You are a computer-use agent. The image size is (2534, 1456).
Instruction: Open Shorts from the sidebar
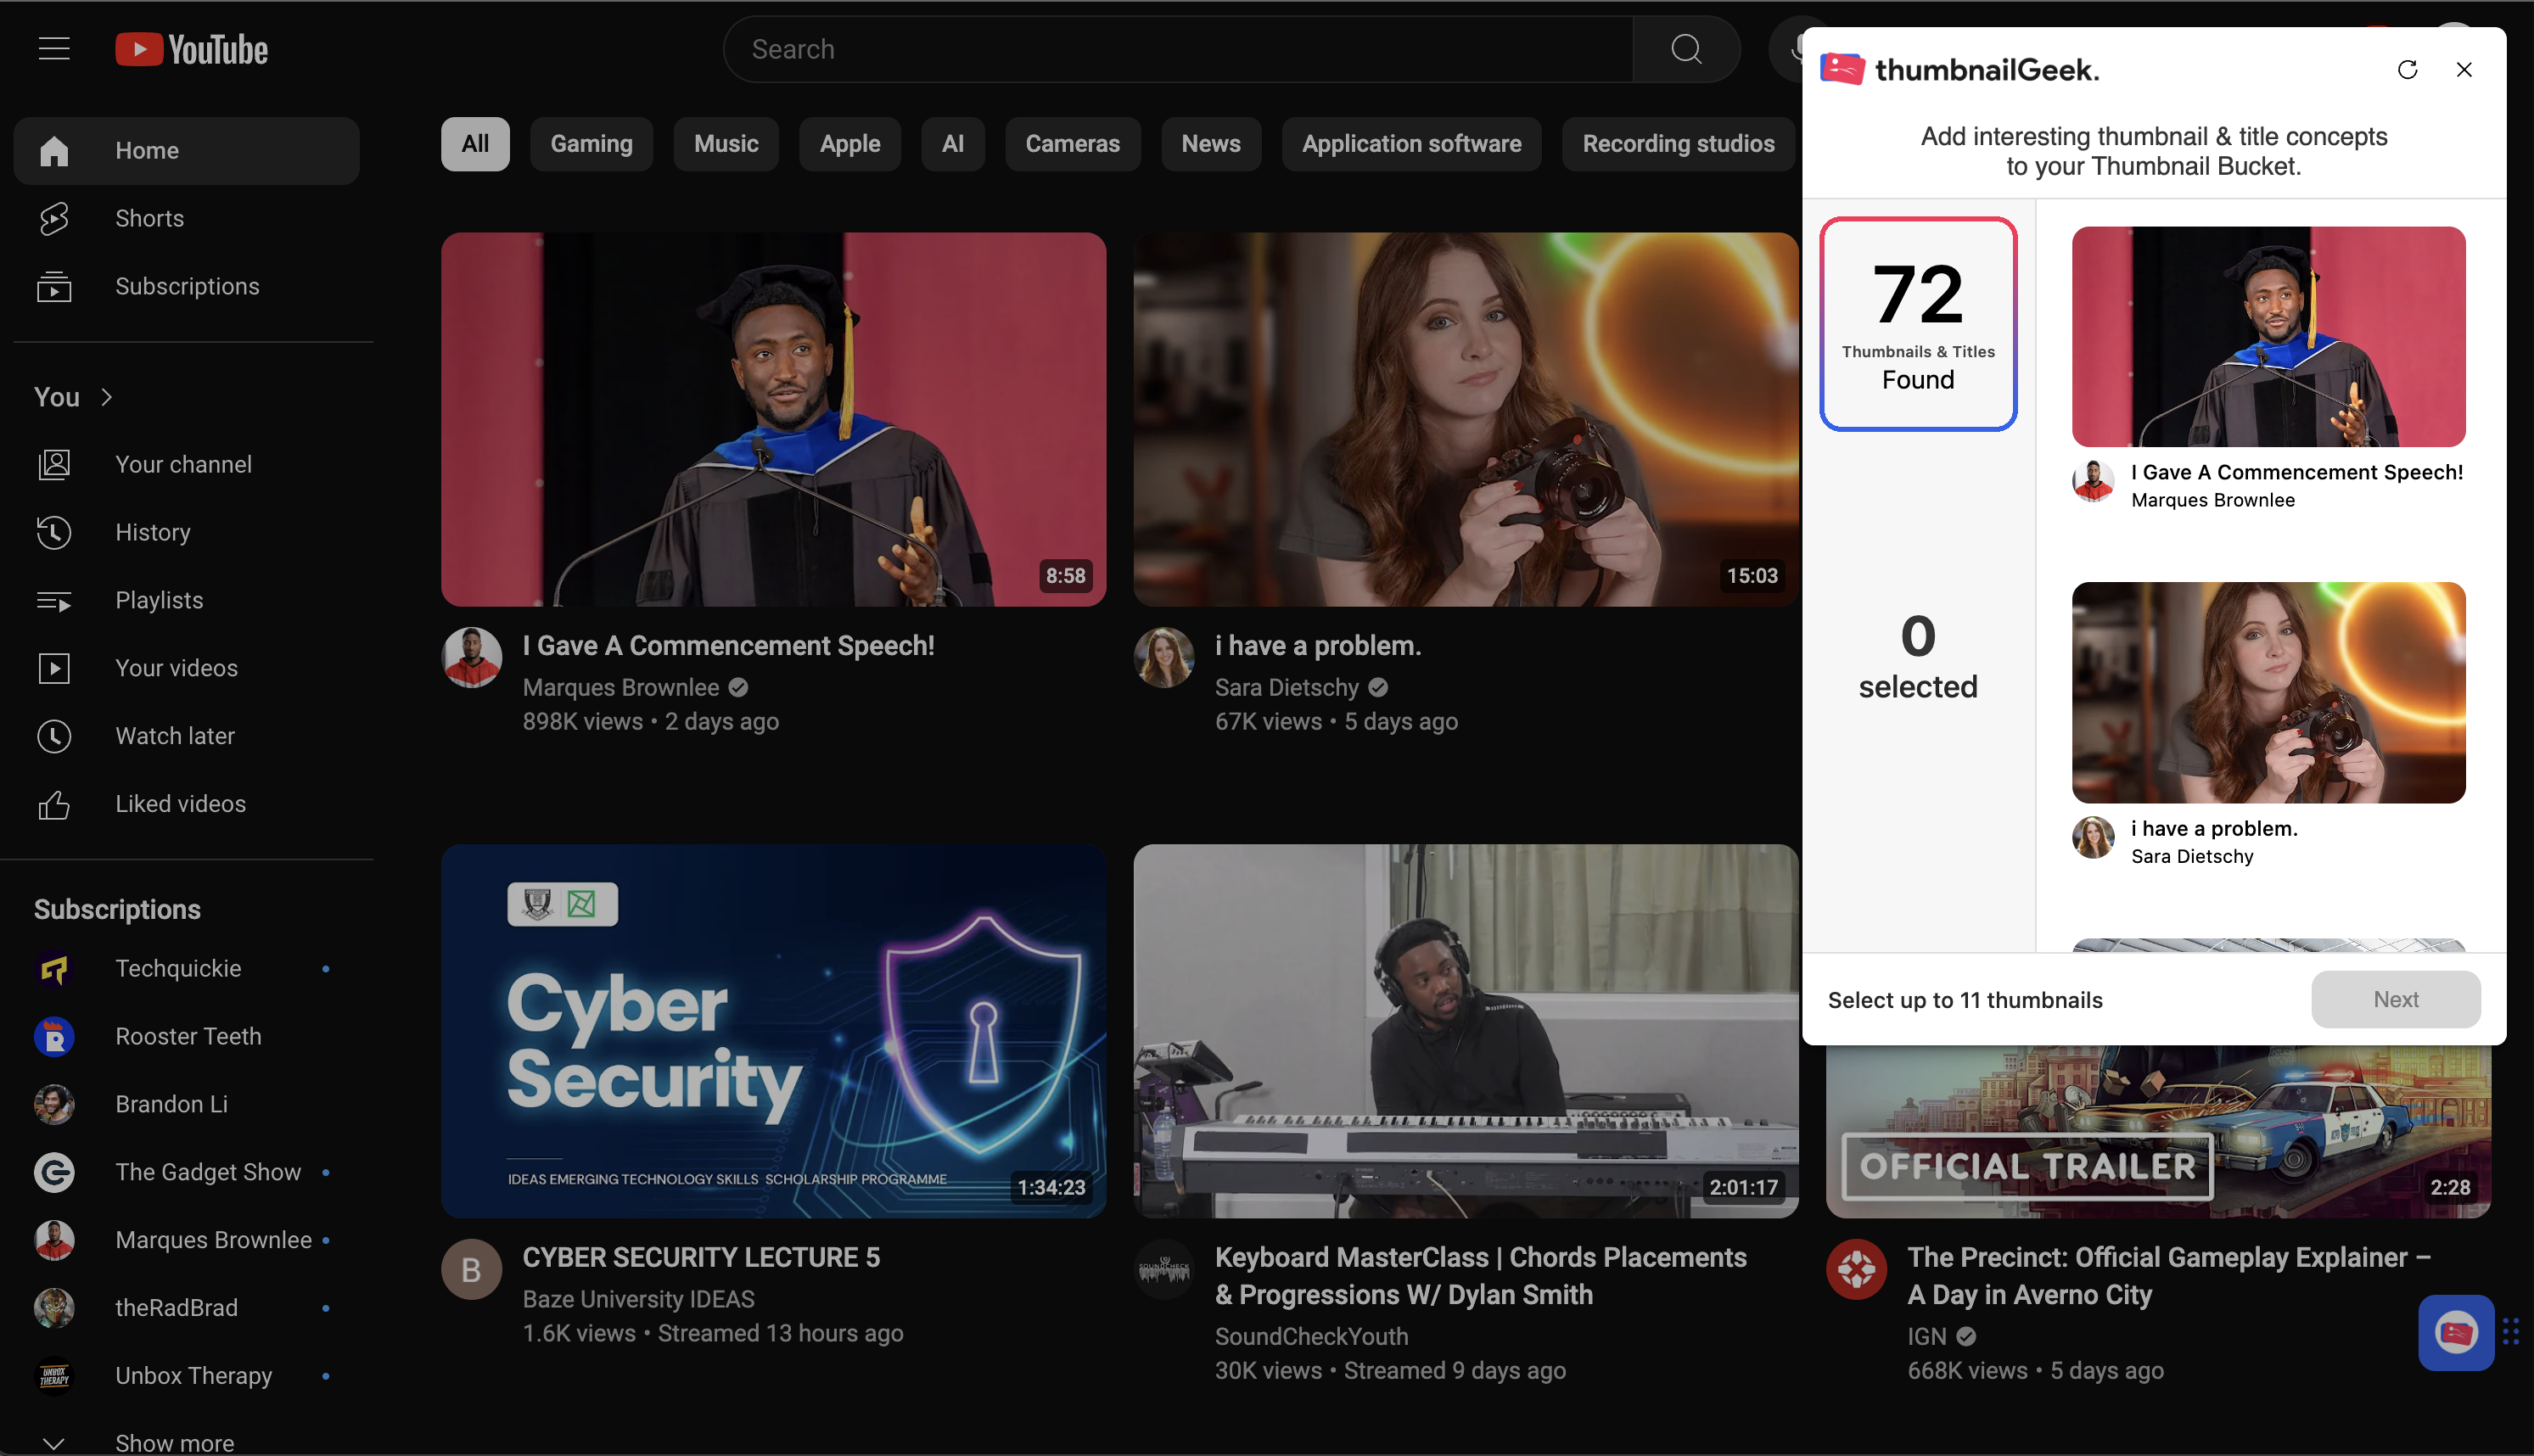coord(187,218)
